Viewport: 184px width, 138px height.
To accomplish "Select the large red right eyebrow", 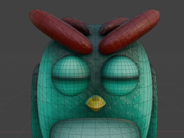I will (x=129, y=32).
